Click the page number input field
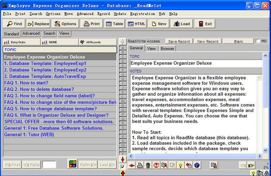This screenshot has height=176, width=271. click(x=49, y=165)
